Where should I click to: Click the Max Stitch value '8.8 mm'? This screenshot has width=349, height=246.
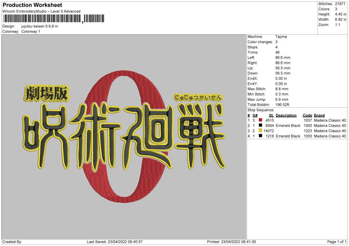[282, 89]
